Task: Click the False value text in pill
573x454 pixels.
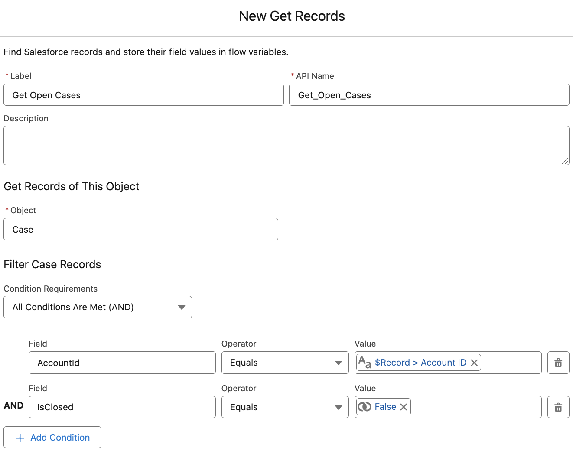Action: tap(385, 407)
